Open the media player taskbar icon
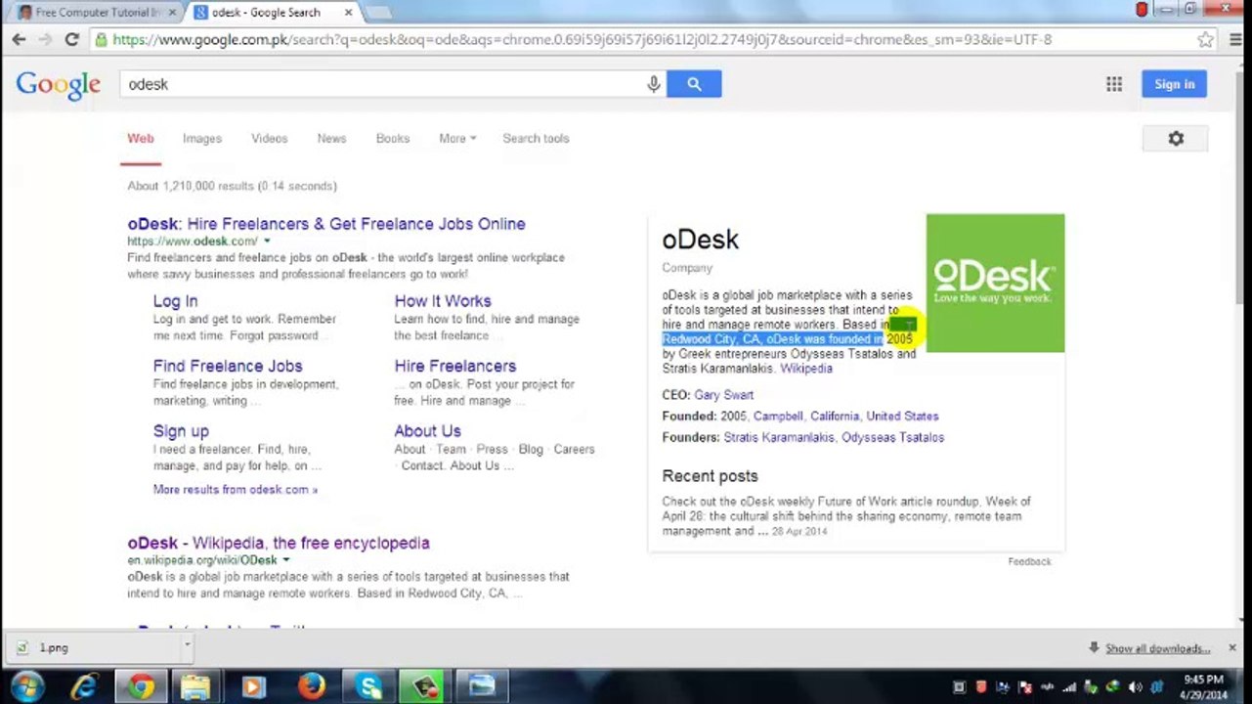 253,686
